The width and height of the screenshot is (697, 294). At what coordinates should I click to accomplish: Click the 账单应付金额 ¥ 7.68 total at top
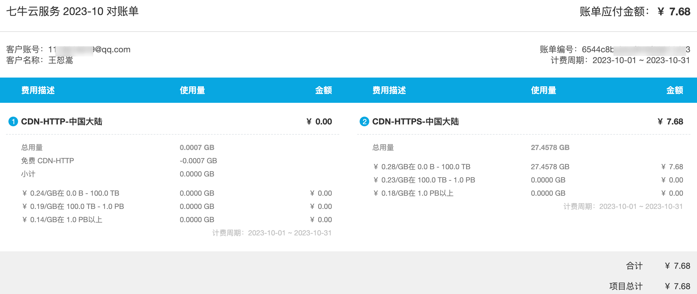635,12
